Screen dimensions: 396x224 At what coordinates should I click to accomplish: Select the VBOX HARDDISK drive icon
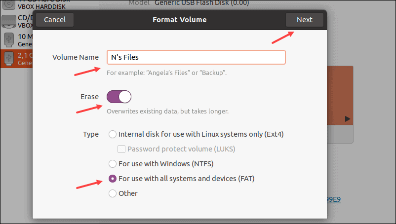coord(8,4)
